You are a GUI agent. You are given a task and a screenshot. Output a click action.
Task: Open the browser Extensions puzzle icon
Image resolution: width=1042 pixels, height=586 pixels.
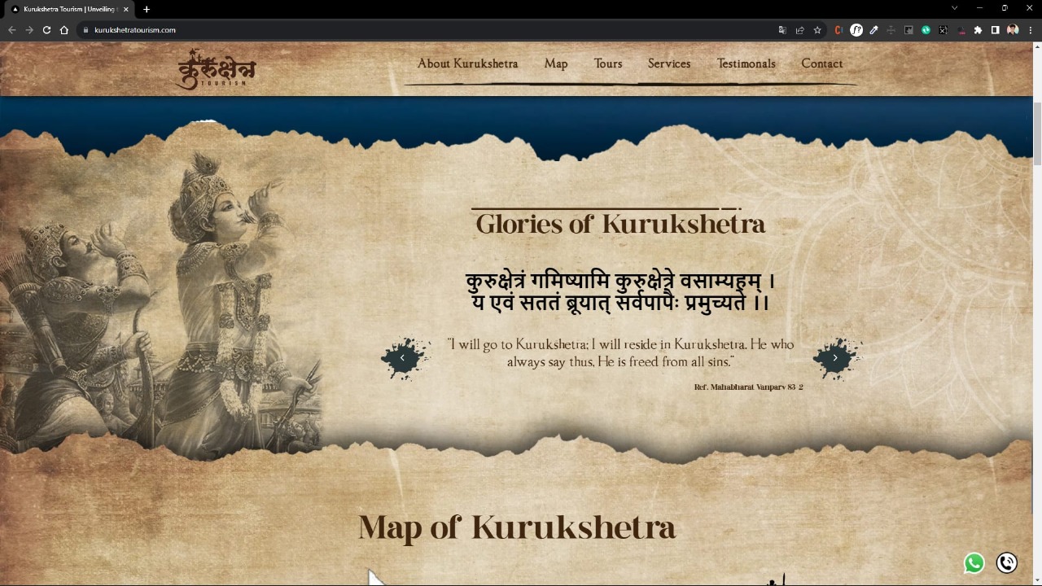[x=978, y=30]
